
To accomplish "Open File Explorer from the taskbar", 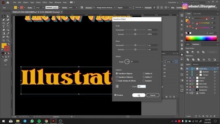I will pos(18,121).
